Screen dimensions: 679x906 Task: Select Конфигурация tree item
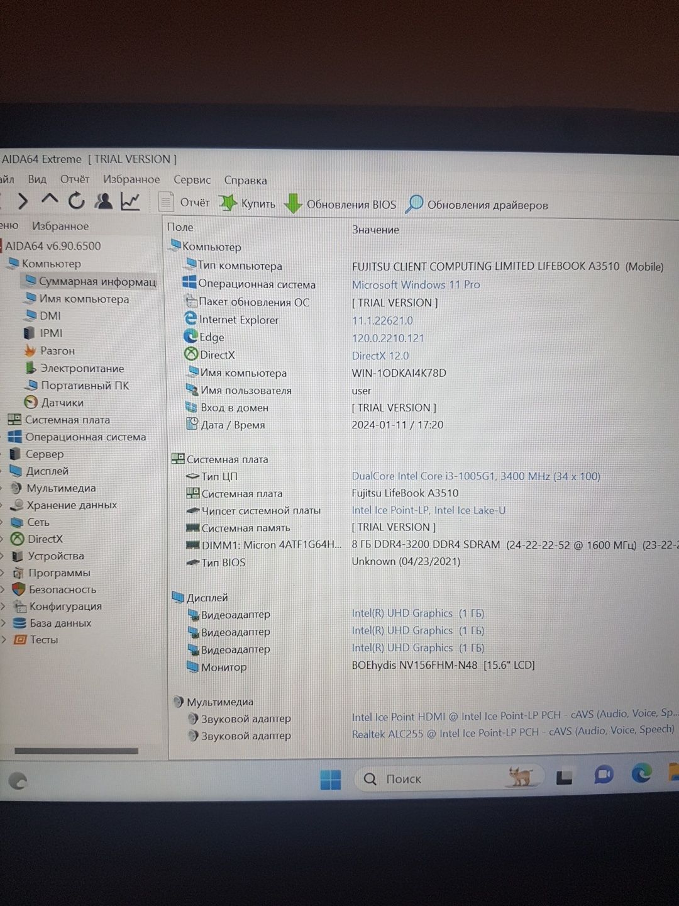click(57, 606)
